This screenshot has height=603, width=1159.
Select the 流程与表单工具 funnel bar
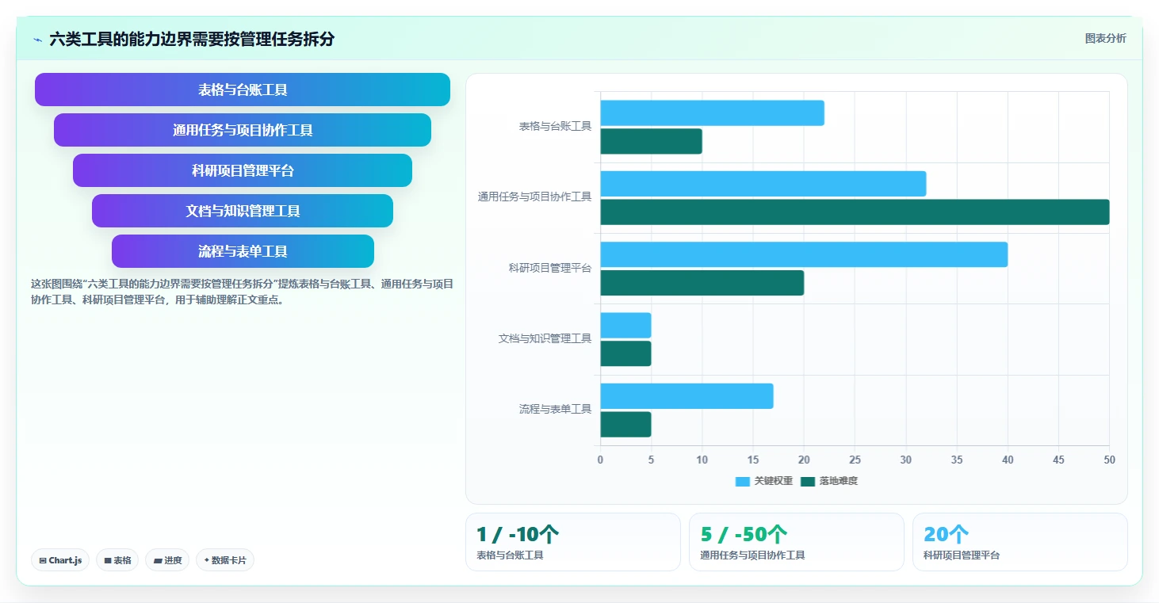pyautogui.click(x=243, y=251)
